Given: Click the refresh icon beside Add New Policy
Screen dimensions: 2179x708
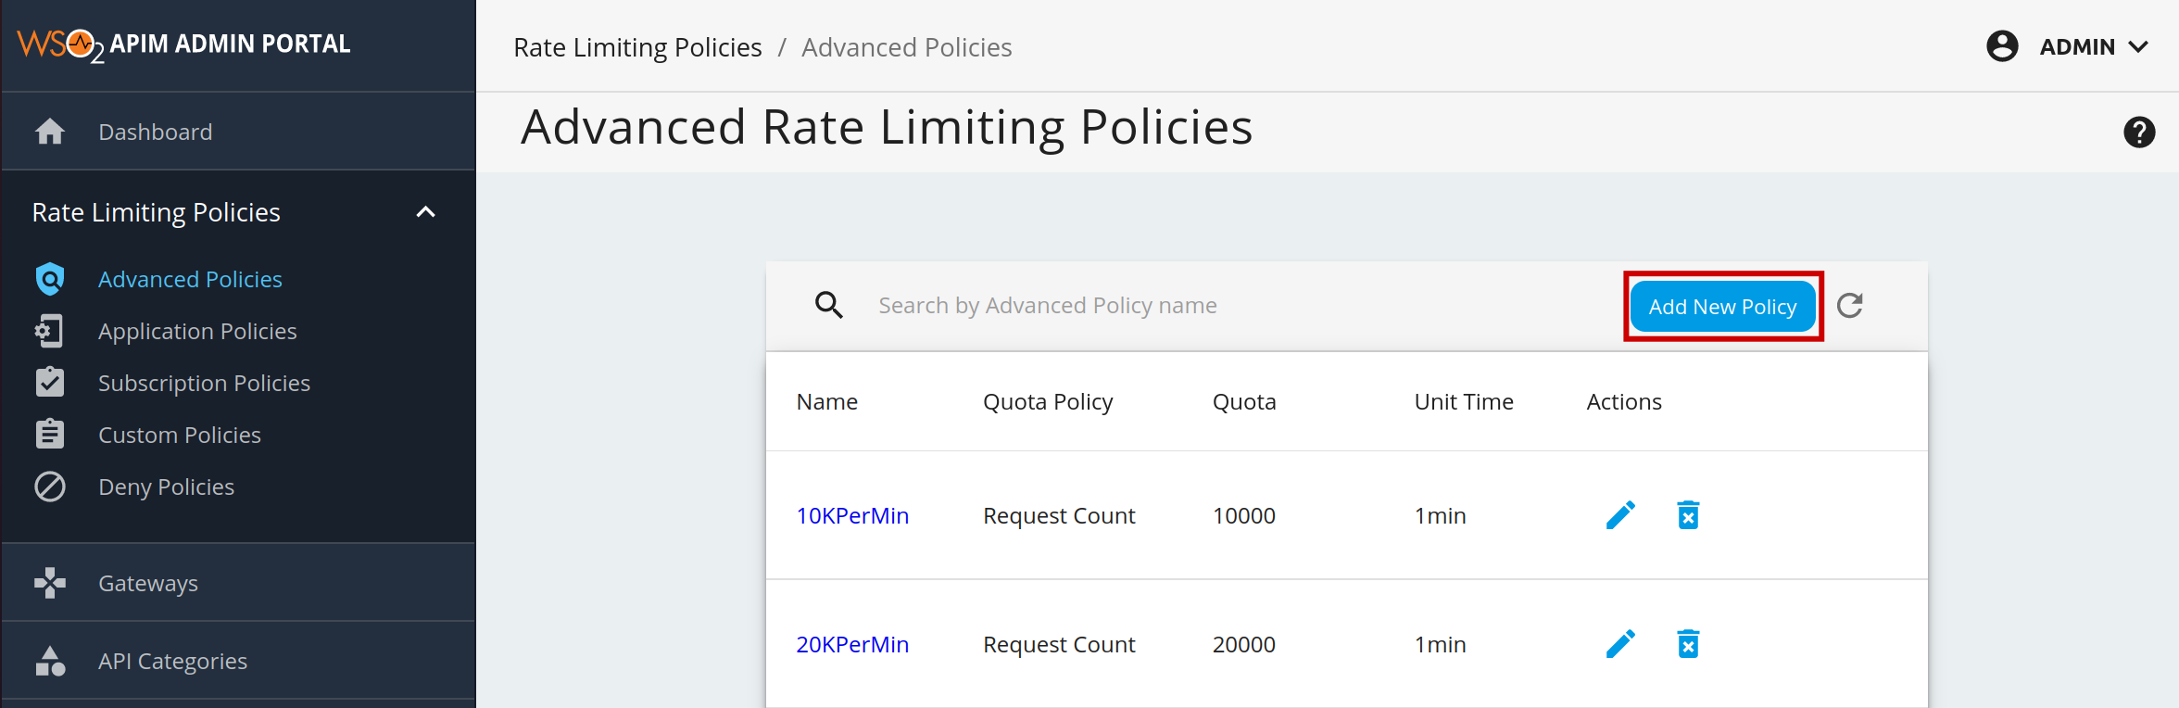Looking at the screenshot, I should tap(1849, 306).
